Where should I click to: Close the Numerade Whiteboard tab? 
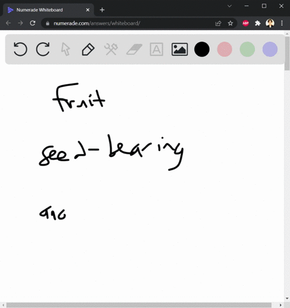pos(88,10)
